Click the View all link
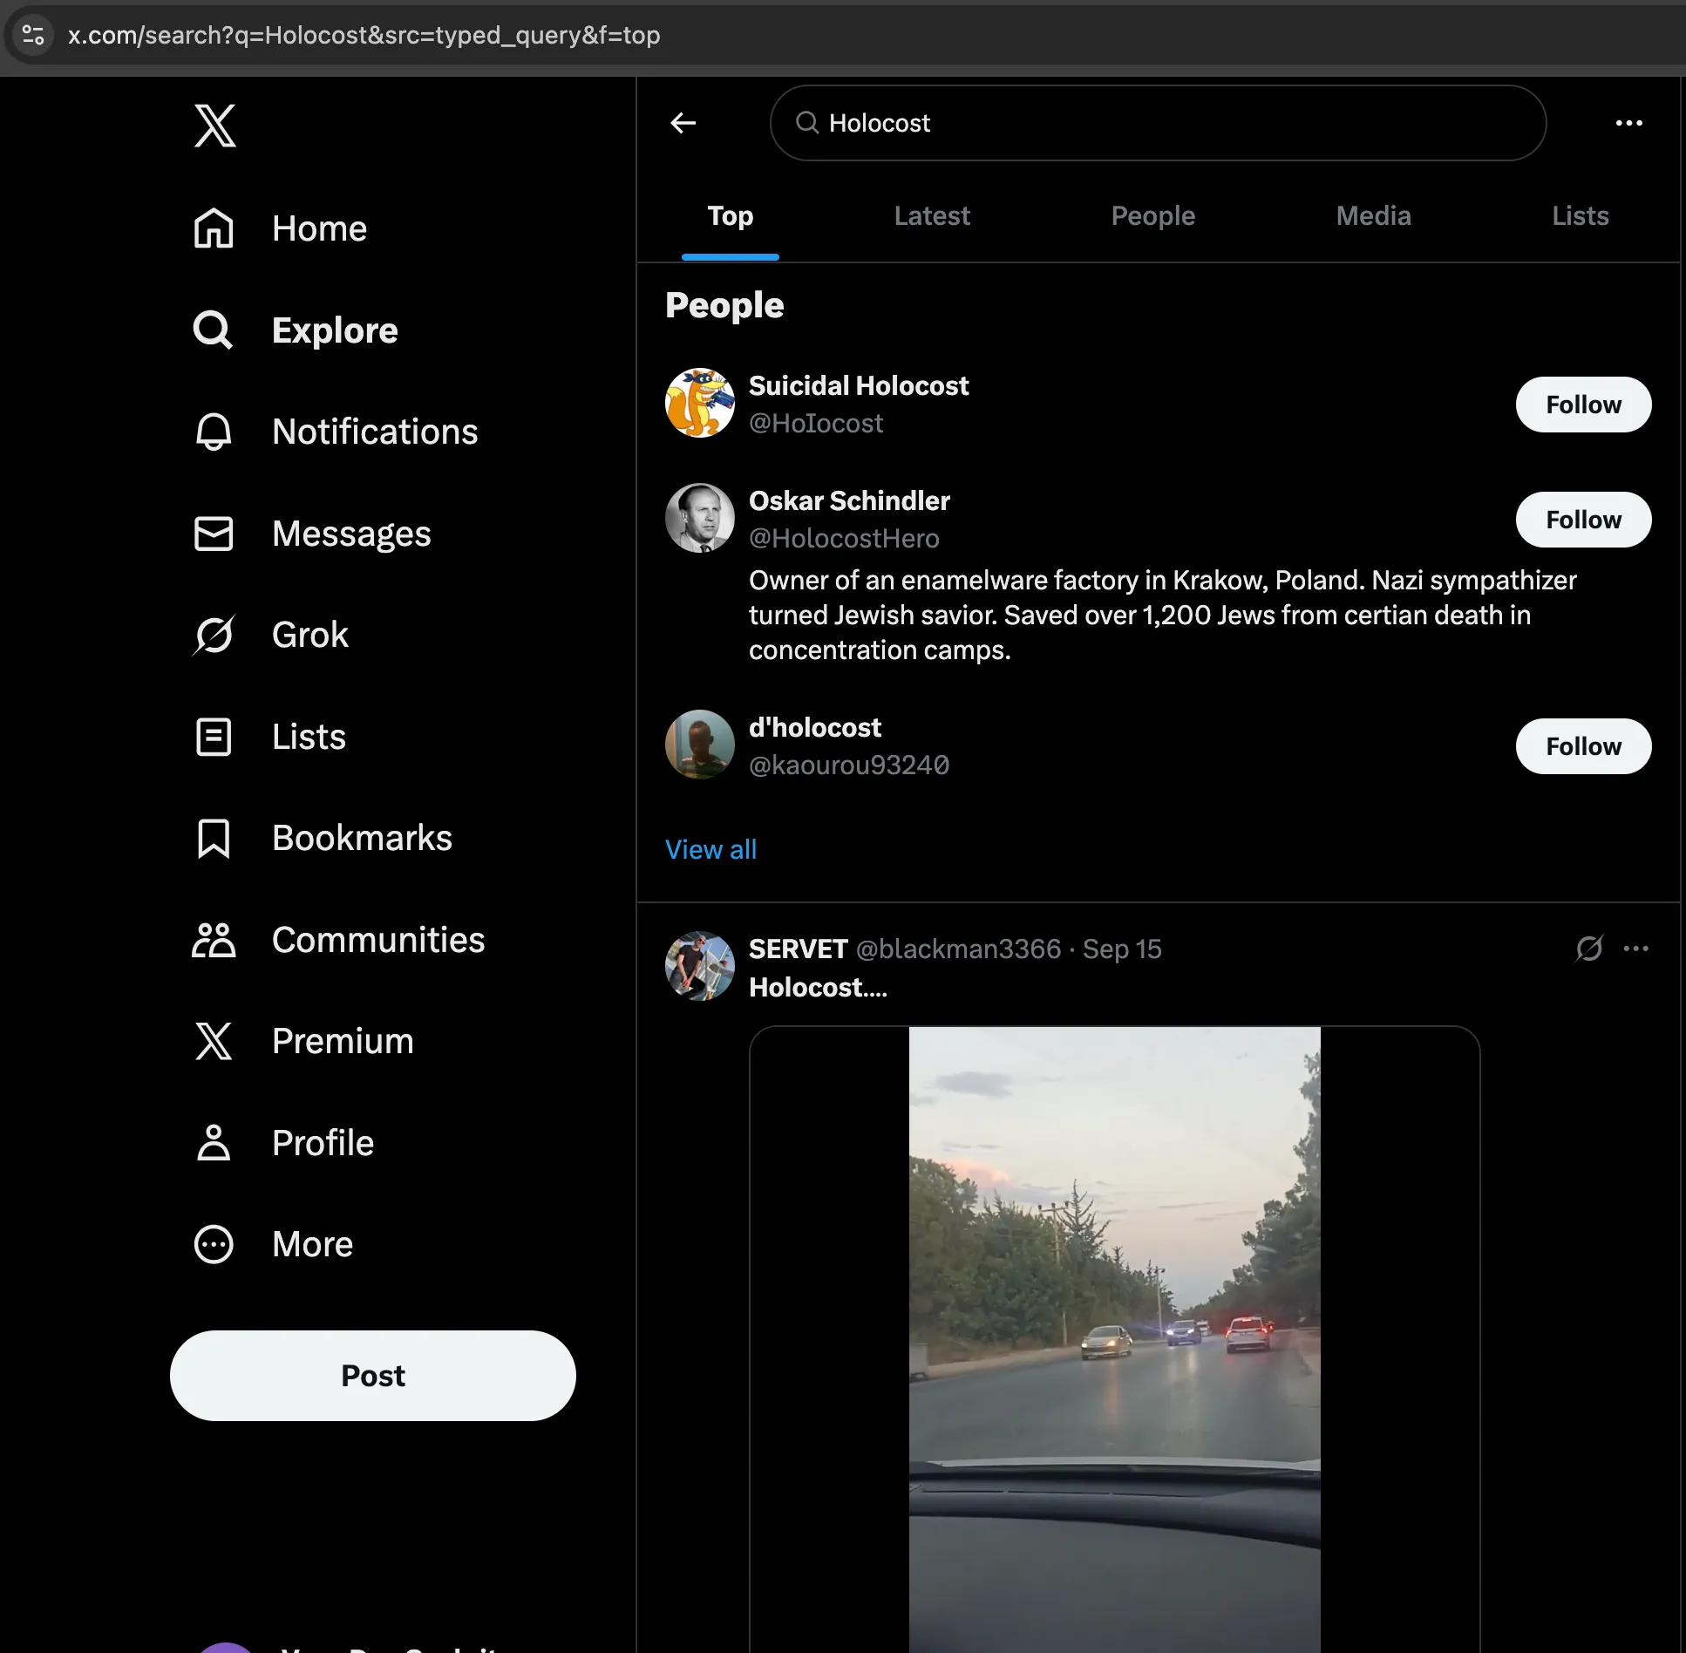Viewport: 1686px width, 1653px height. [710, 849]
